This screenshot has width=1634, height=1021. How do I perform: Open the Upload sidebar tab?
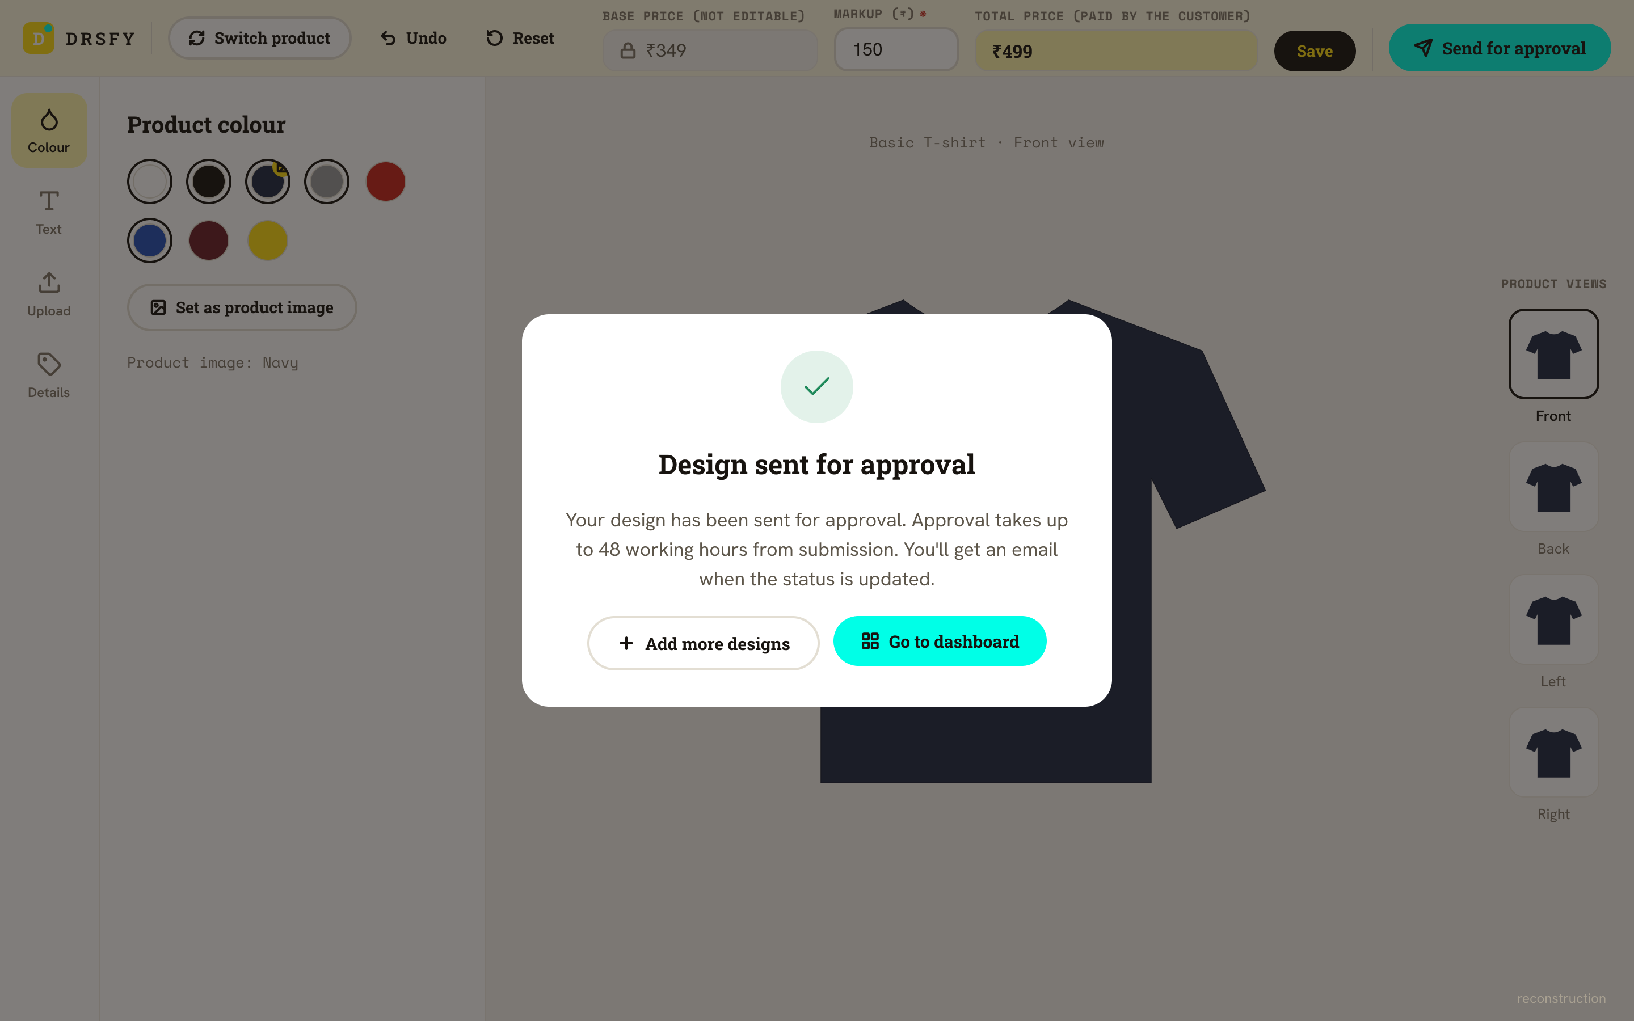[49, 294]
